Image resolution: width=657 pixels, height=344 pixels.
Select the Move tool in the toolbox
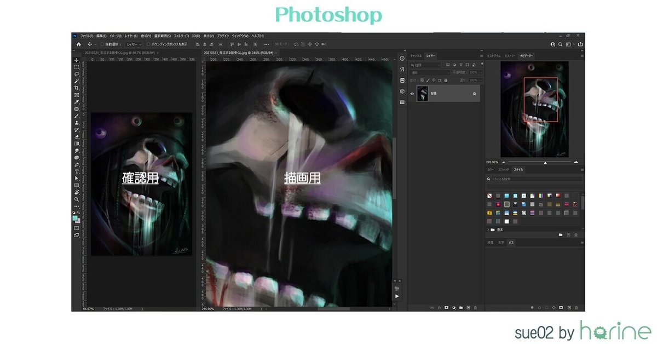coord(77,60)
